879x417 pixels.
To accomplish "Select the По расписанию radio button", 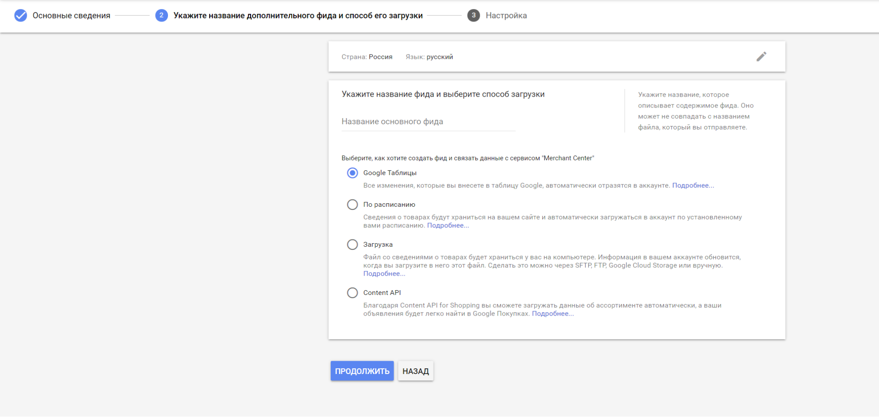I will (x=352, y=205).
